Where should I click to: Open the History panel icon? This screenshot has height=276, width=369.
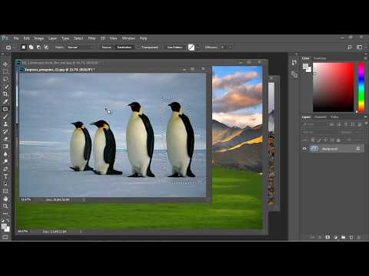(294, 63)
